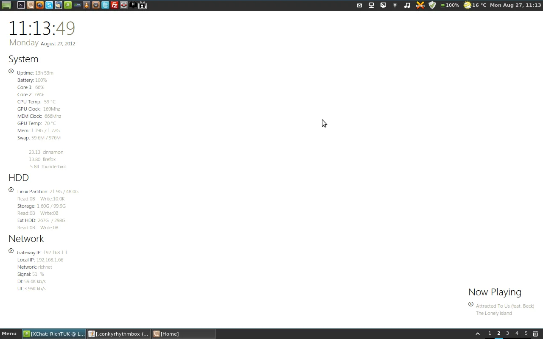Launch the terminal from the top panel
Viewport: 543px width, 339px height.
pyautogui.click(x=21, y=5)
